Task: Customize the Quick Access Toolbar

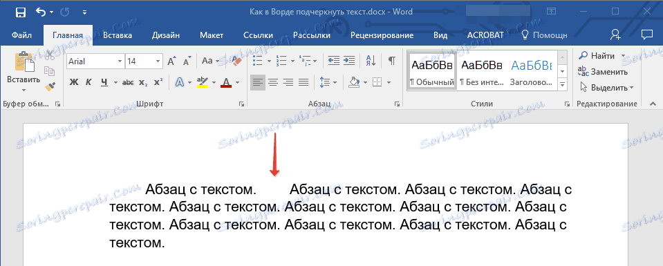Action: click(x=85, y=12)
